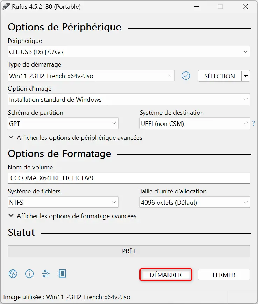Image resolution: width=258 pixels, height=304 pixels.
Task: Open the Système de fichiers NTFS dropdown
Action: click(x=63, y=202)
